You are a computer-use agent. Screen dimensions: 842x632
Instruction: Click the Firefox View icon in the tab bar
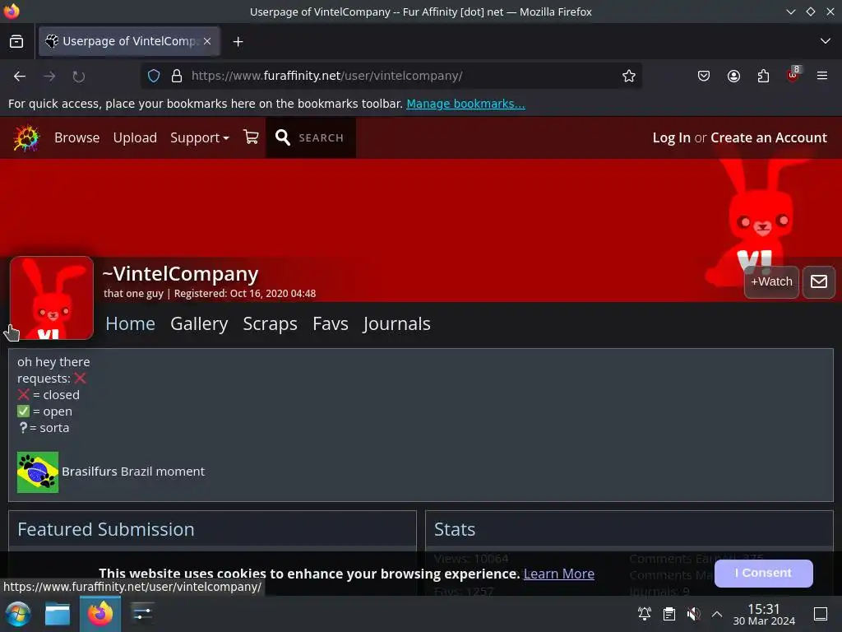[x=16, y=41]
